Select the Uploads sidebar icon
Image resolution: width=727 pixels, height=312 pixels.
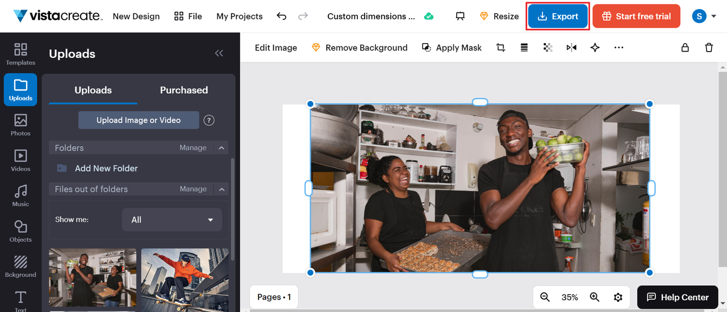20,90
